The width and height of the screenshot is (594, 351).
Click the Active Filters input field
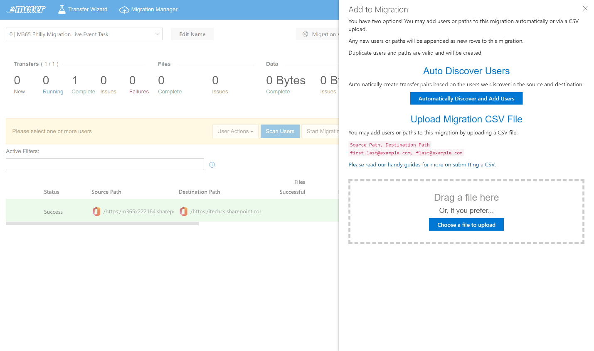[105, 164]
